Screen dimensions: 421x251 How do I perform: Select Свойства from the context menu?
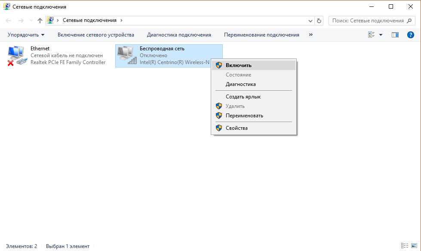[x=237, y=128]
